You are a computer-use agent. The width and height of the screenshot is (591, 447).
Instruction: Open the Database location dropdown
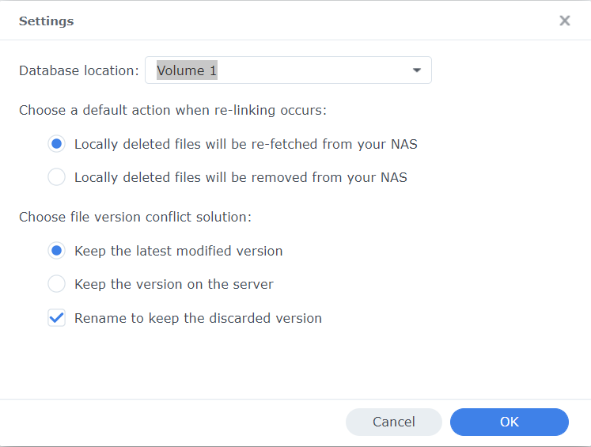(288, 70)
